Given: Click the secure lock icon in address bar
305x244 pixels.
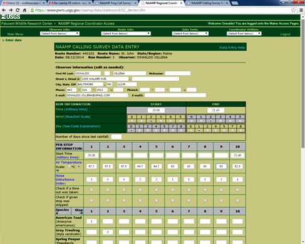Looking at the screenshot, I should pyautogui.click(x=32, y=10).
